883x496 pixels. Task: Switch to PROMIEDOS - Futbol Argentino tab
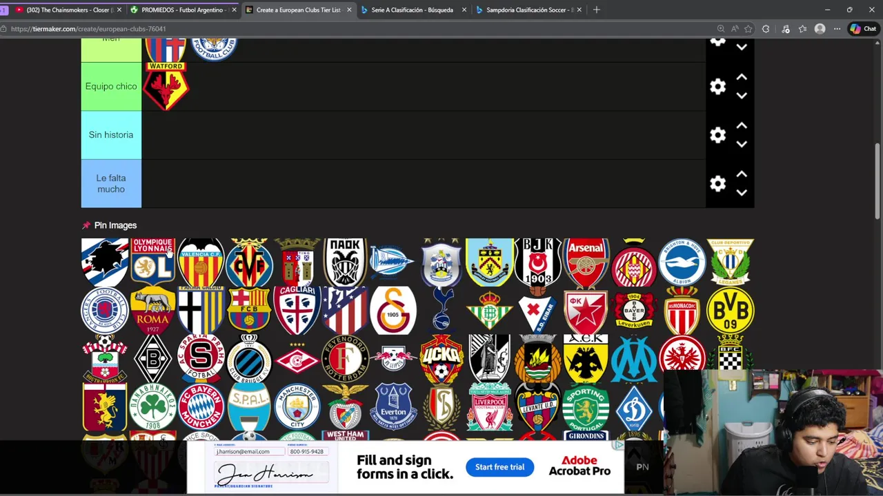click(182, 10)
